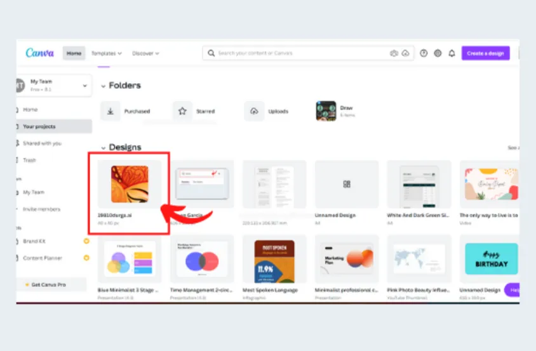536x351 pixels.
Task: Open The only way to live video thumbnail
Action: pos(490,184)
